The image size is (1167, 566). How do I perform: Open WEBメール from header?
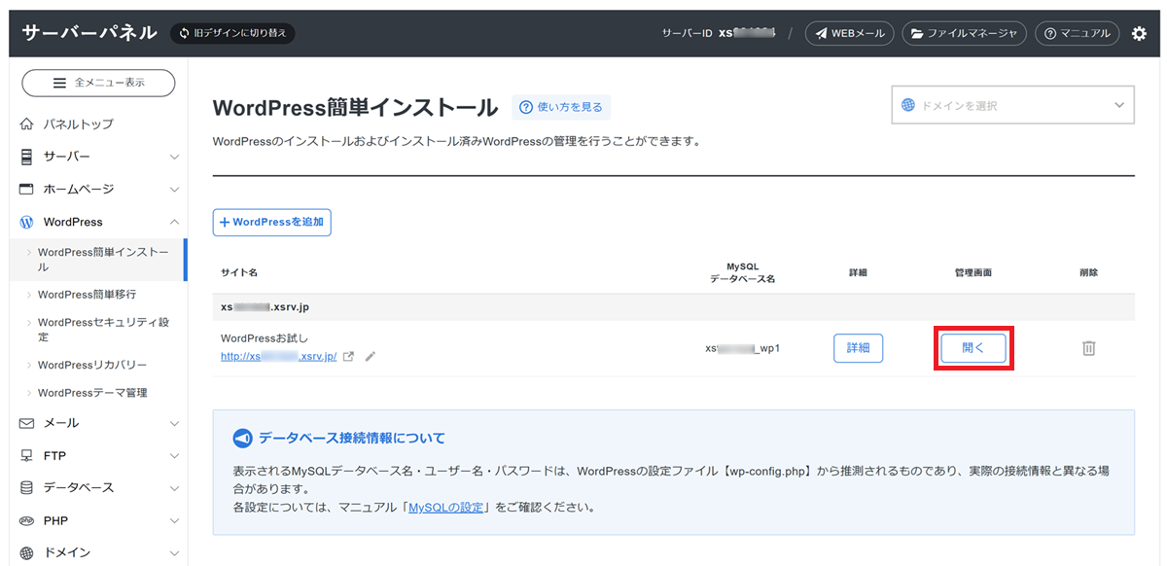point(850,33)
